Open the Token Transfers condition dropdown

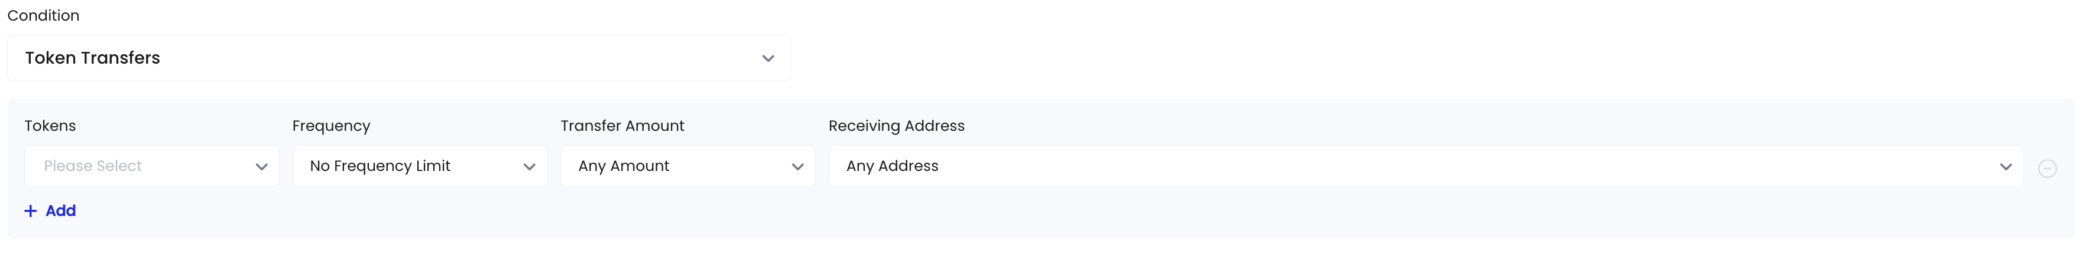[x=399, y=58]
